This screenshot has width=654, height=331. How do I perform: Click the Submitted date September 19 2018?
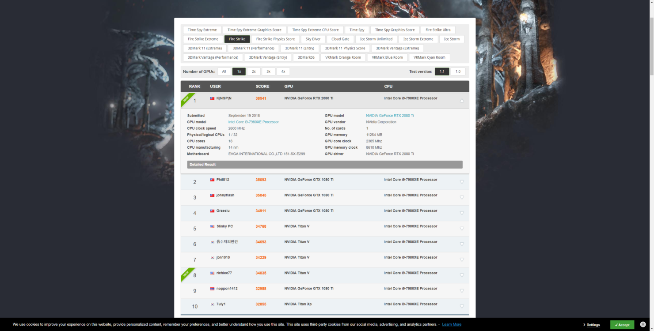(x=244, y=116)
